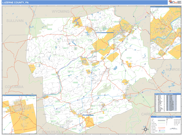Click the compass rose near the legend
The width and height of the screenshot is (183, 135).
point(145,129)
